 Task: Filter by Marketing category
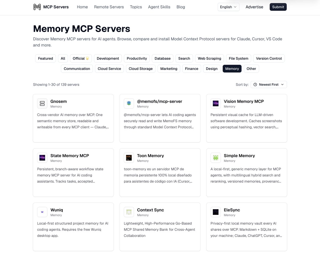pos(169,69)
